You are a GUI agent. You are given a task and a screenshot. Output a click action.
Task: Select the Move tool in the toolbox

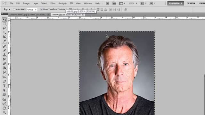(x=4, y=19)
